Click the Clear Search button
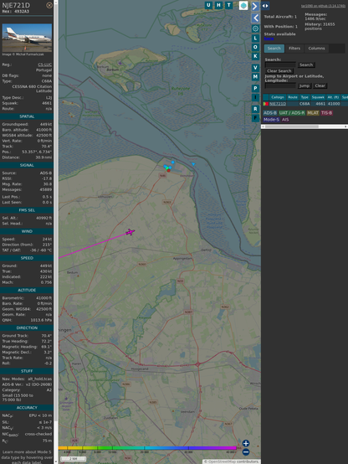Screen dimensions: 348x464 click(x=279, y=71)
